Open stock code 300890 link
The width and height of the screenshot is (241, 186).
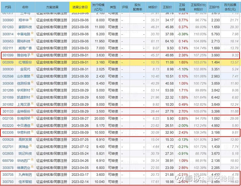click(8, 20)
